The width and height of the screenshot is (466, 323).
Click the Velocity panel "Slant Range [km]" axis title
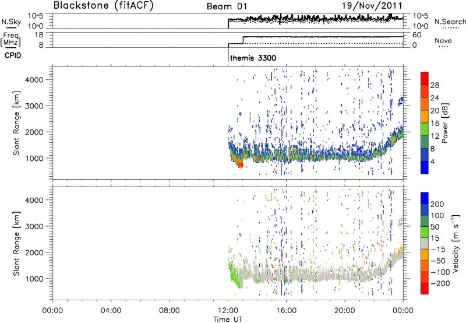(x=16, y=244)
